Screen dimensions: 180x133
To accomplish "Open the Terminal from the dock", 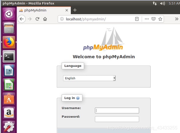I will point(9,56).
